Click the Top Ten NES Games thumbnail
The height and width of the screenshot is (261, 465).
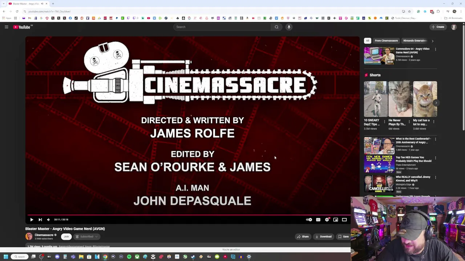[379, 164]
